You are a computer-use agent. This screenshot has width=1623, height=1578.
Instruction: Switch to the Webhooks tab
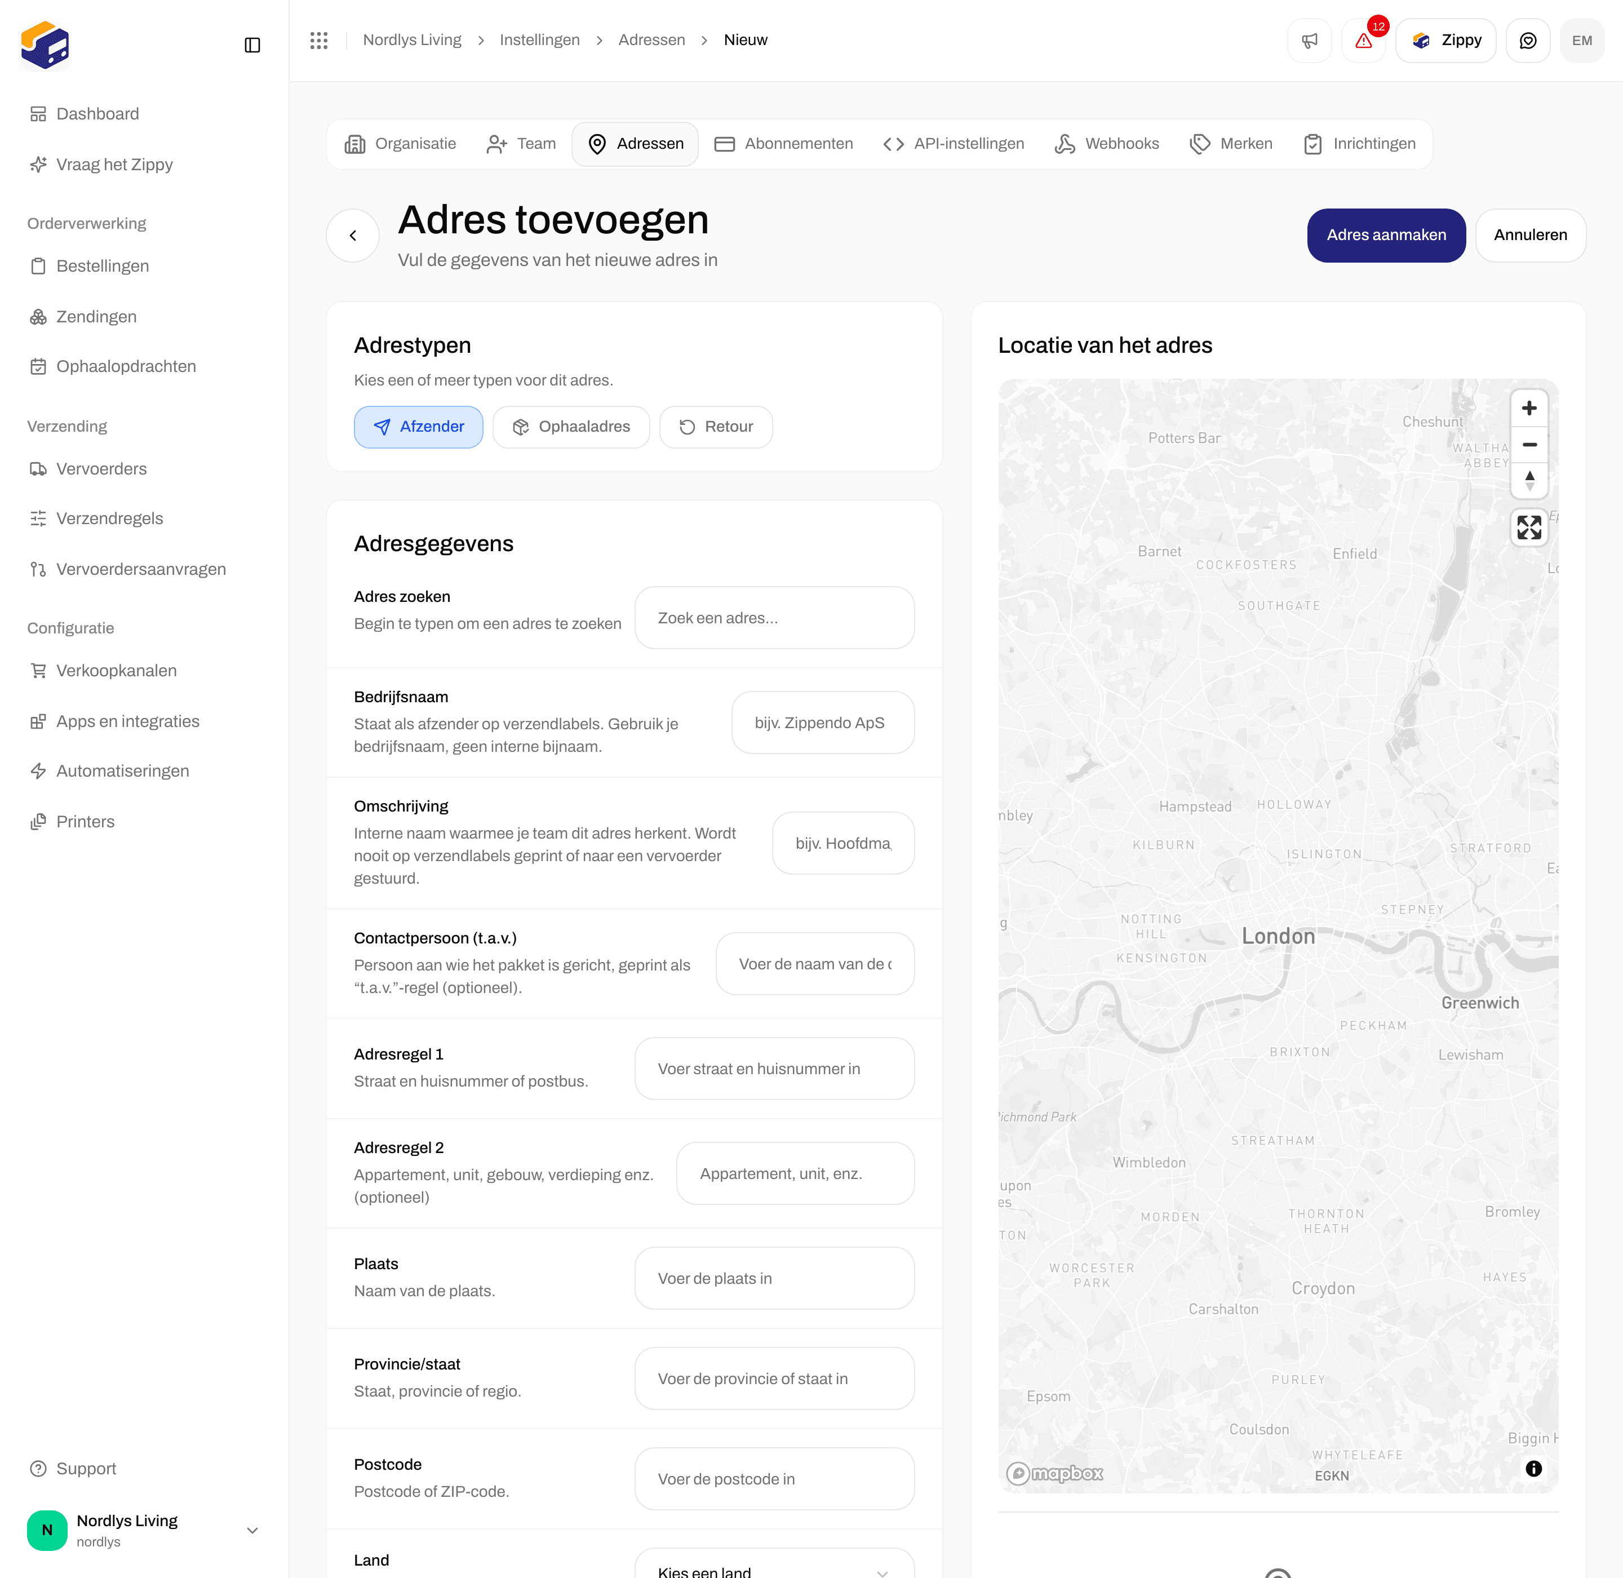tap(1107, 144)
